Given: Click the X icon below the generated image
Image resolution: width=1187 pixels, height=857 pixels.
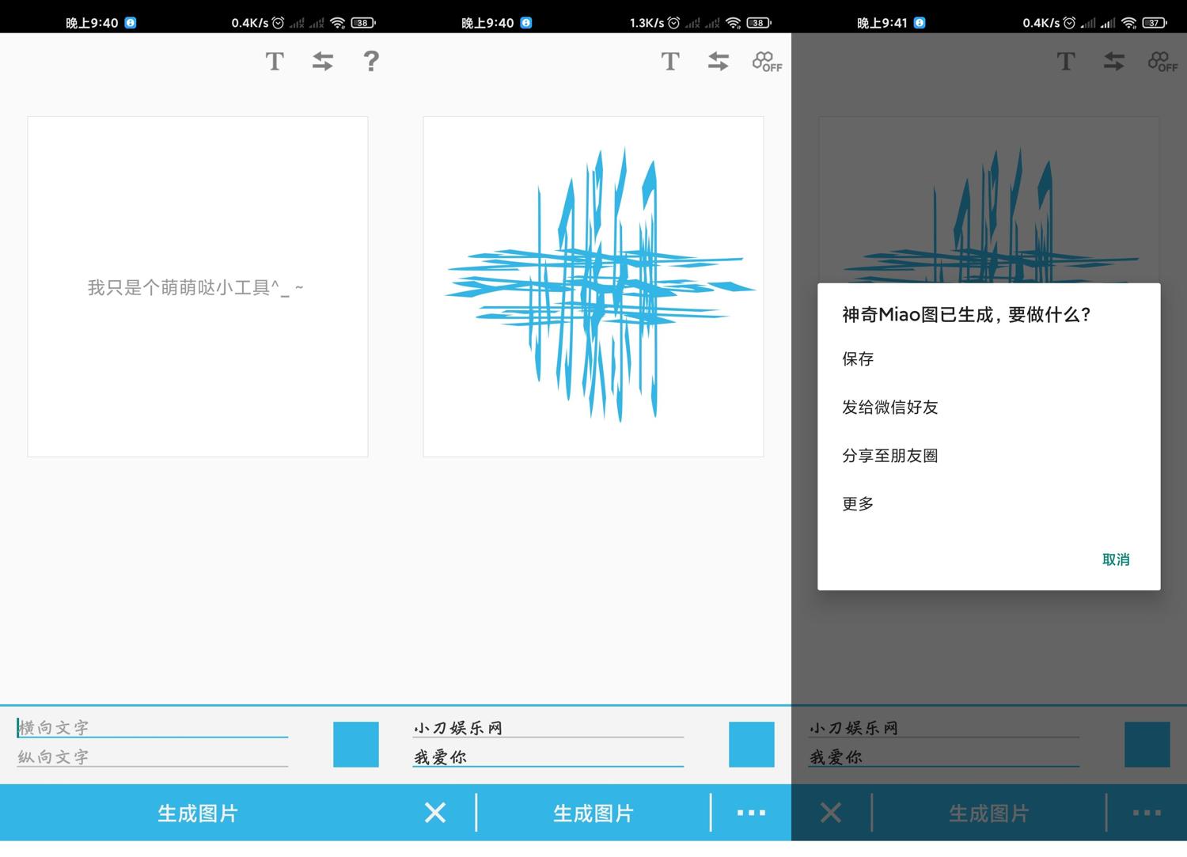Looking at the screenshot, I should pyautogui.click(x=434, y=813).
